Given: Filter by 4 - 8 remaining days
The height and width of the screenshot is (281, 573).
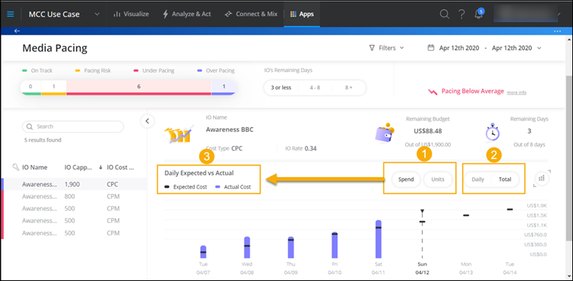Looking at the screenshot, I should [315, 88].
